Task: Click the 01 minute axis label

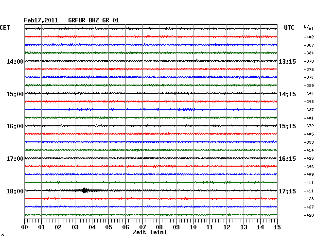Action: click(x=41, y=227)
